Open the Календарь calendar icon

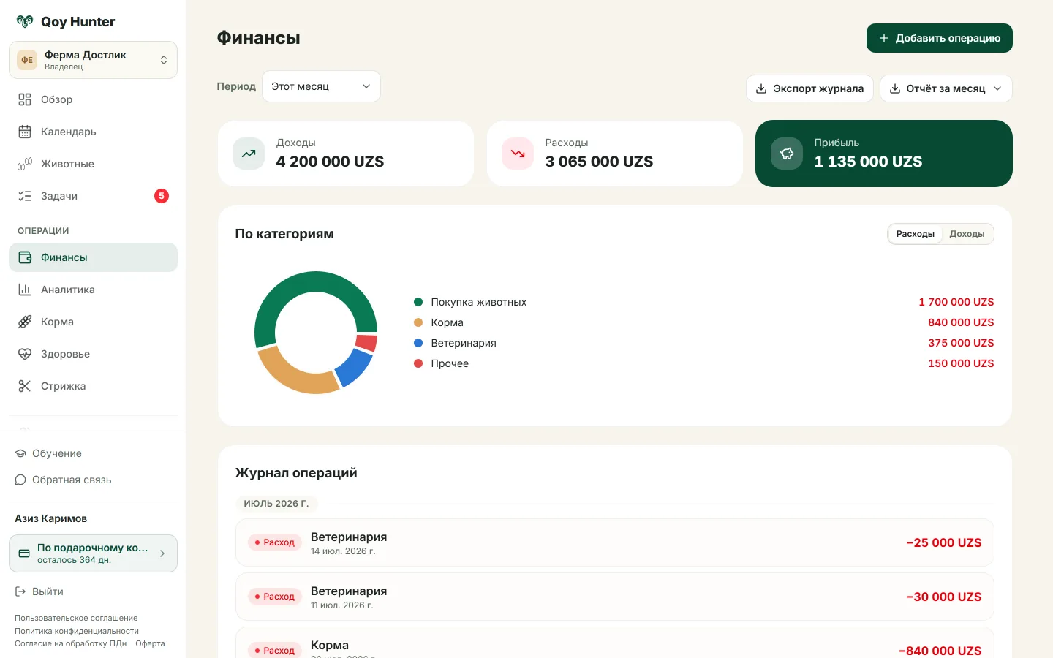click(x=25, y=132)
